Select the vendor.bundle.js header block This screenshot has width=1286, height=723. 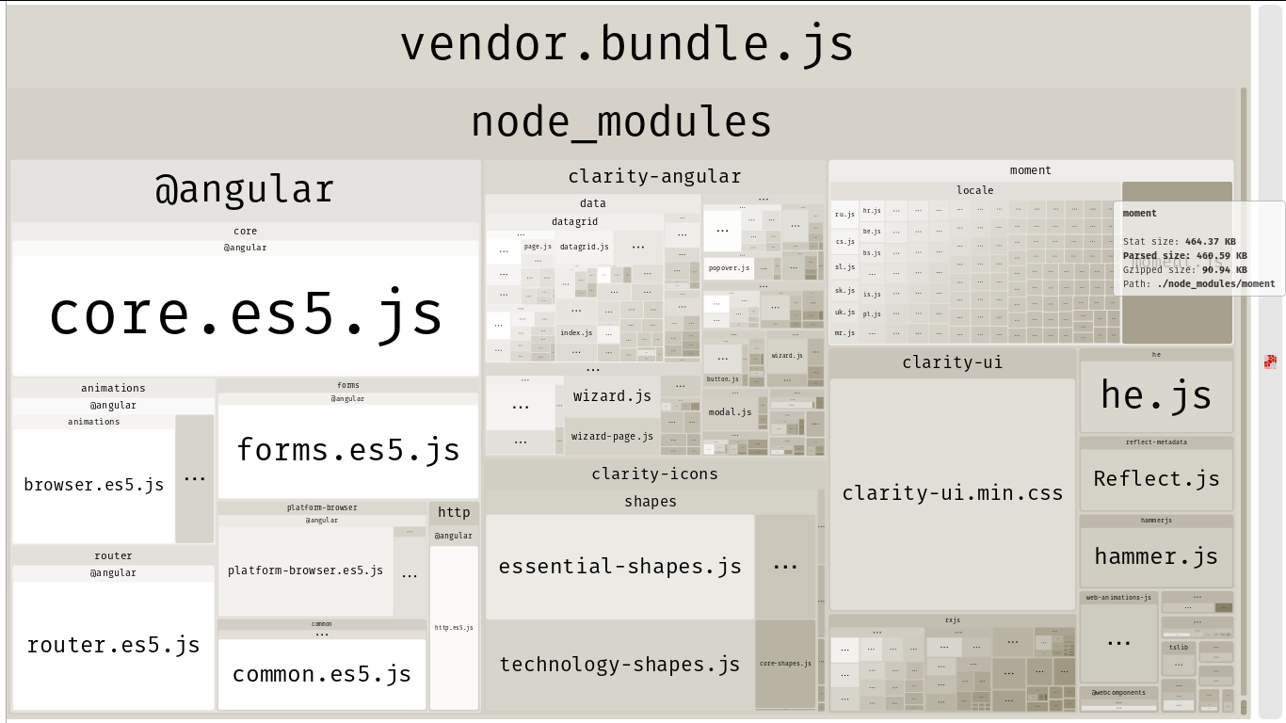point(628,45)
